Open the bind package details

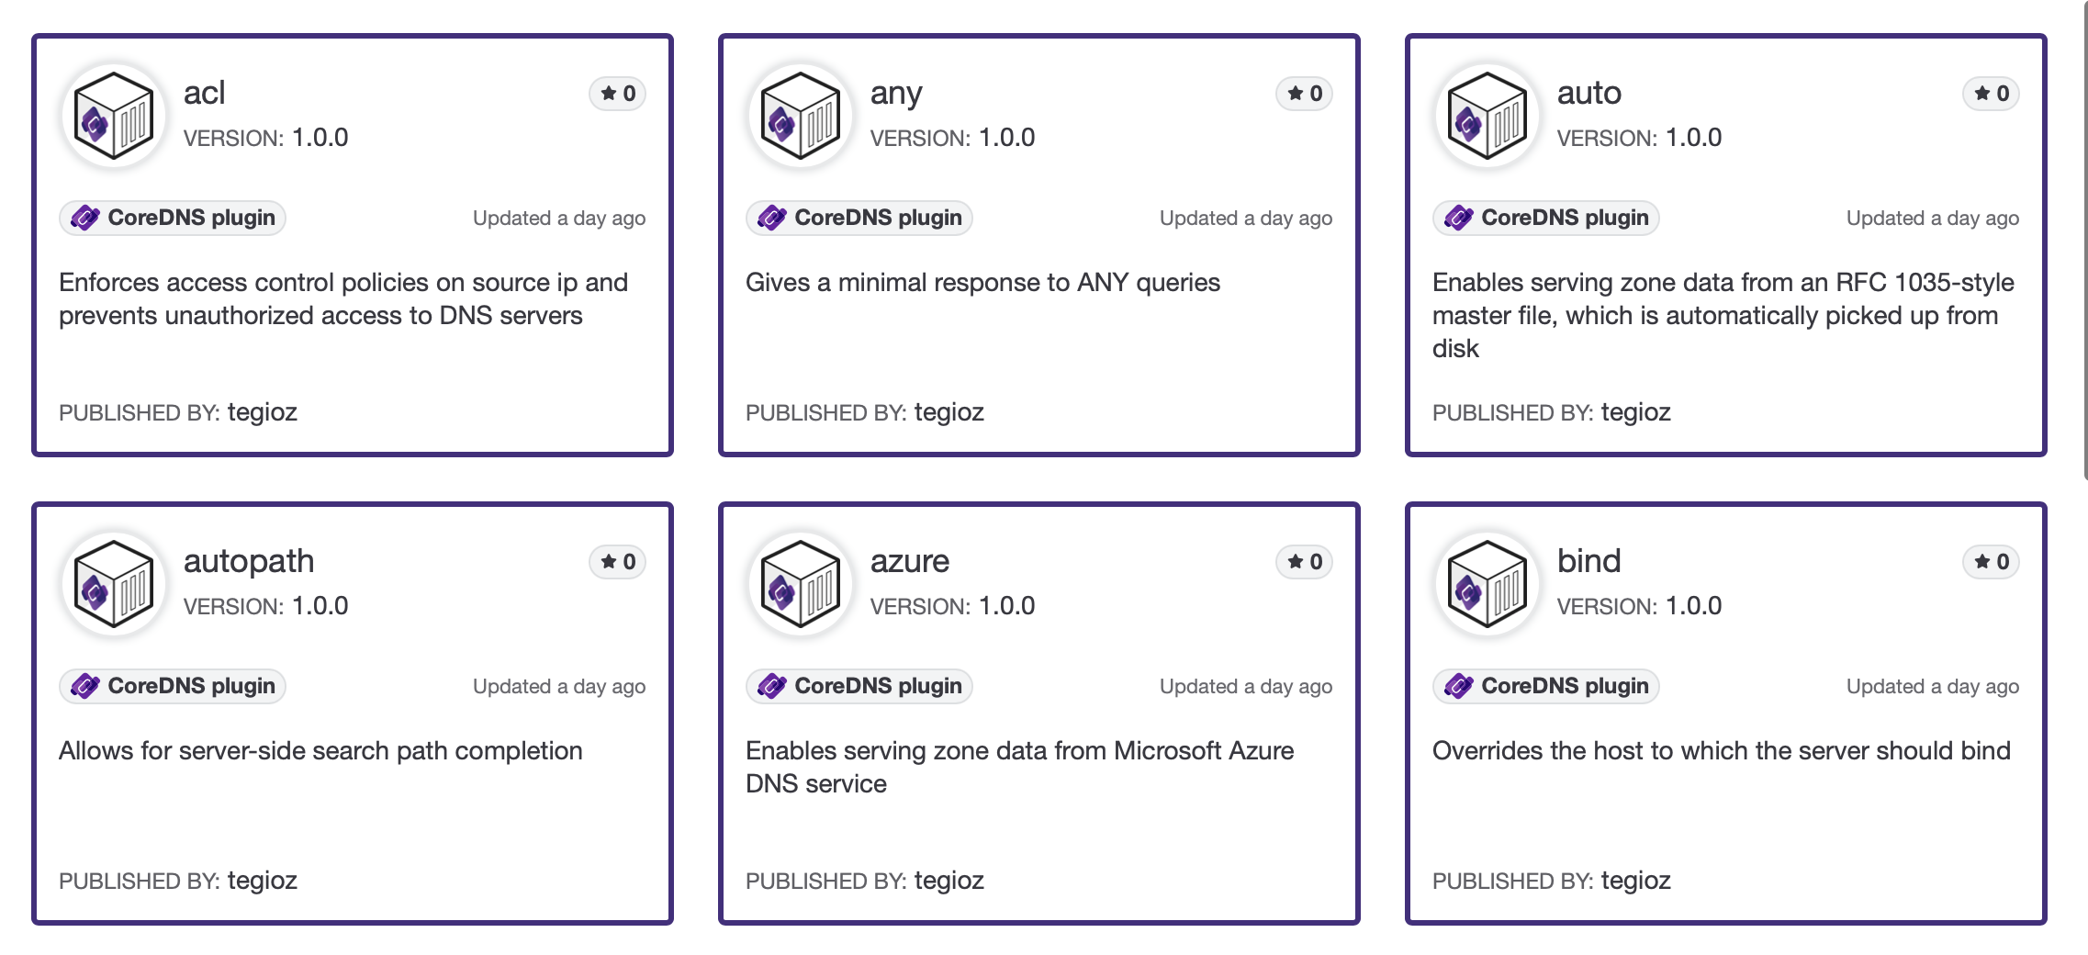point(1589,560)
